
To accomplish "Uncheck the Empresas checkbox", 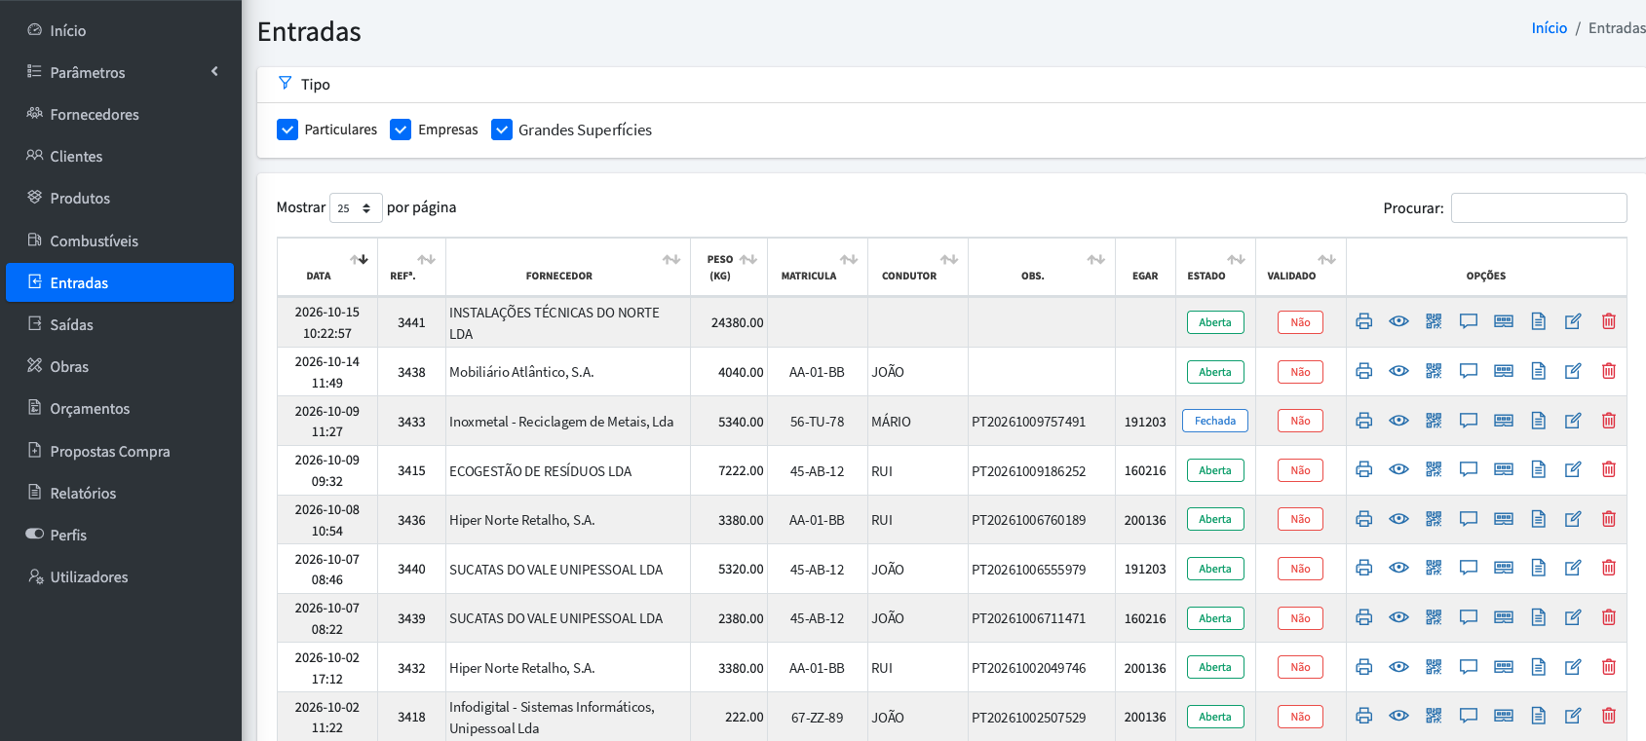I will tap(401, 130).
